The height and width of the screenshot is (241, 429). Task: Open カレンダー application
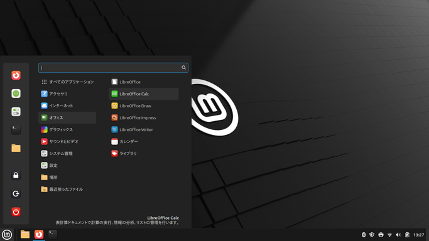(x=144, y=142)
